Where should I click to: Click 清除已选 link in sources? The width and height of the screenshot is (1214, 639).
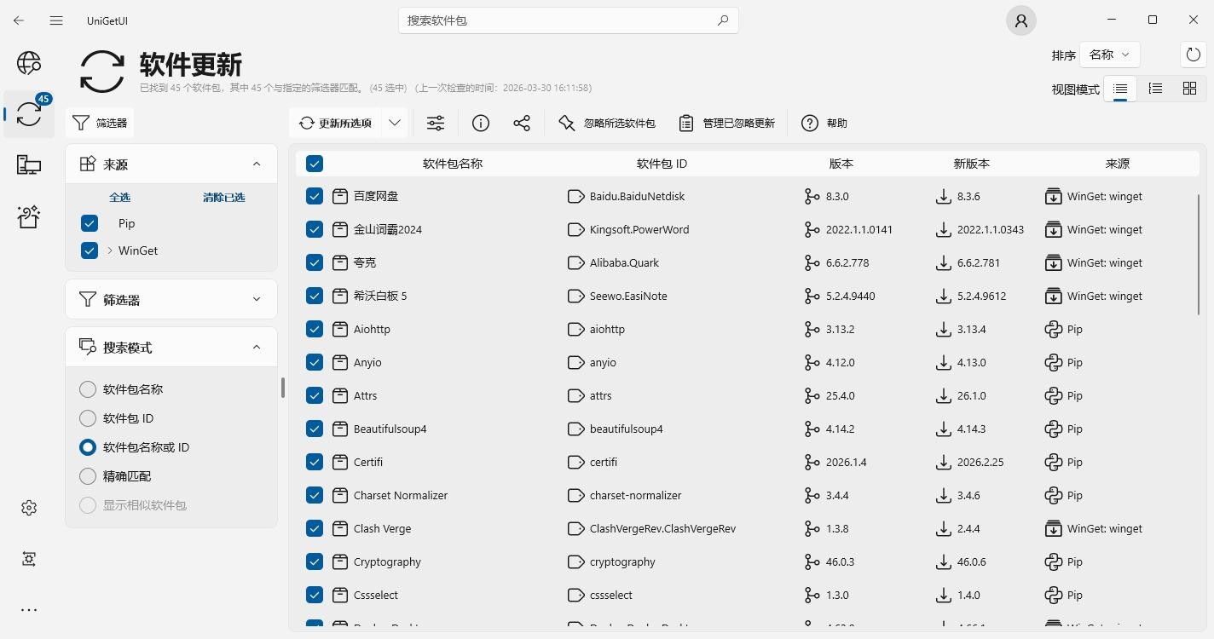(x=223, y=198)
